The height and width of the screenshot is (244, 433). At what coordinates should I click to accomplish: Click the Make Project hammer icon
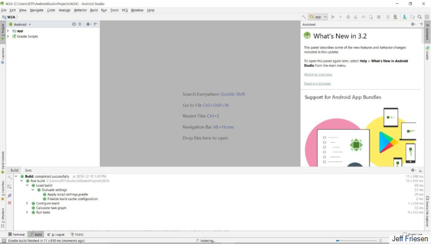click(304, 17)
